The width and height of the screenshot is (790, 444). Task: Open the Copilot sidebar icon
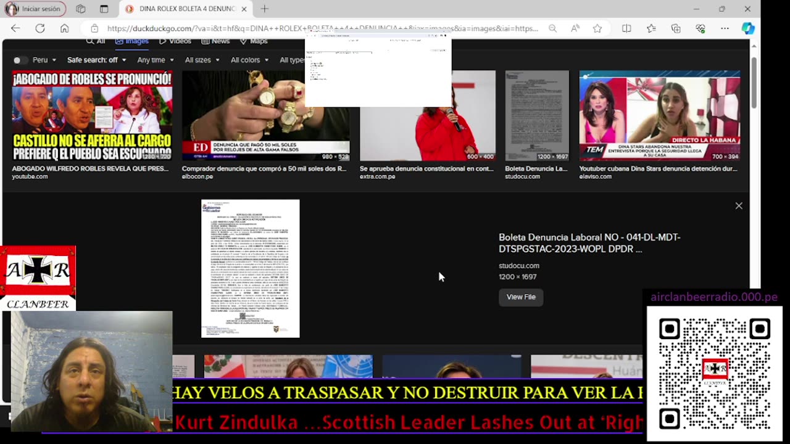748,28
